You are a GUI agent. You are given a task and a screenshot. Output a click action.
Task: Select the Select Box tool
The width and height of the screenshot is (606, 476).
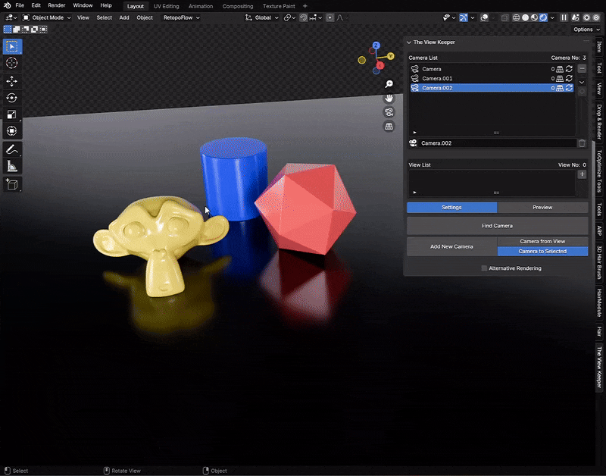pos(12,47)
